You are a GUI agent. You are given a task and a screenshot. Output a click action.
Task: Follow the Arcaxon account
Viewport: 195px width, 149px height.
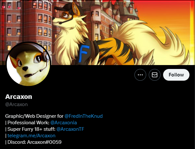click(x=176, y=75)
